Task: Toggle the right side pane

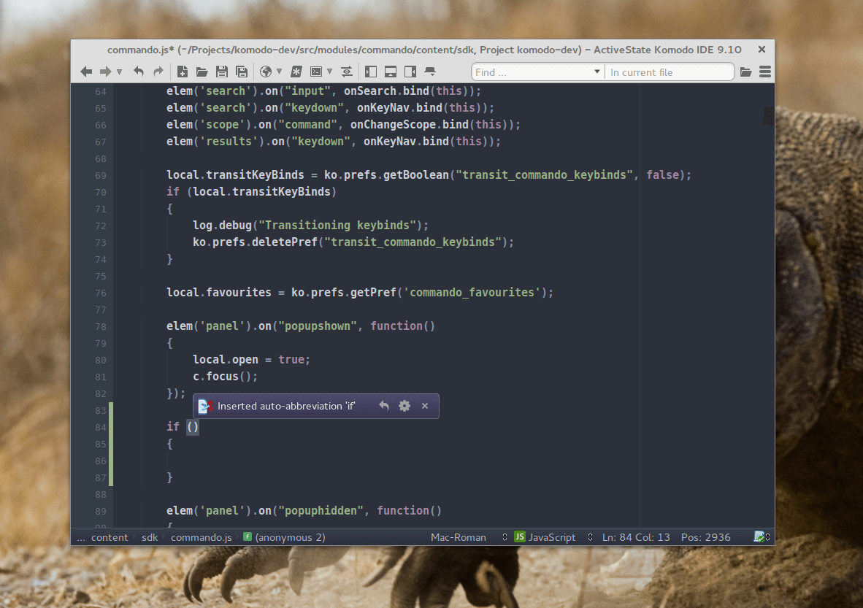Action: [410, 72]
